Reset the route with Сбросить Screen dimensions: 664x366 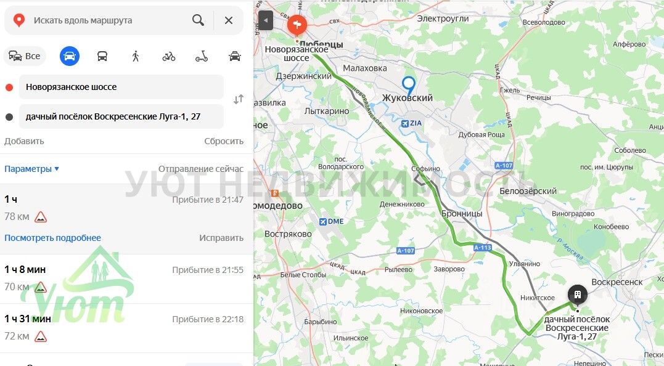click(x=224, y=141)
